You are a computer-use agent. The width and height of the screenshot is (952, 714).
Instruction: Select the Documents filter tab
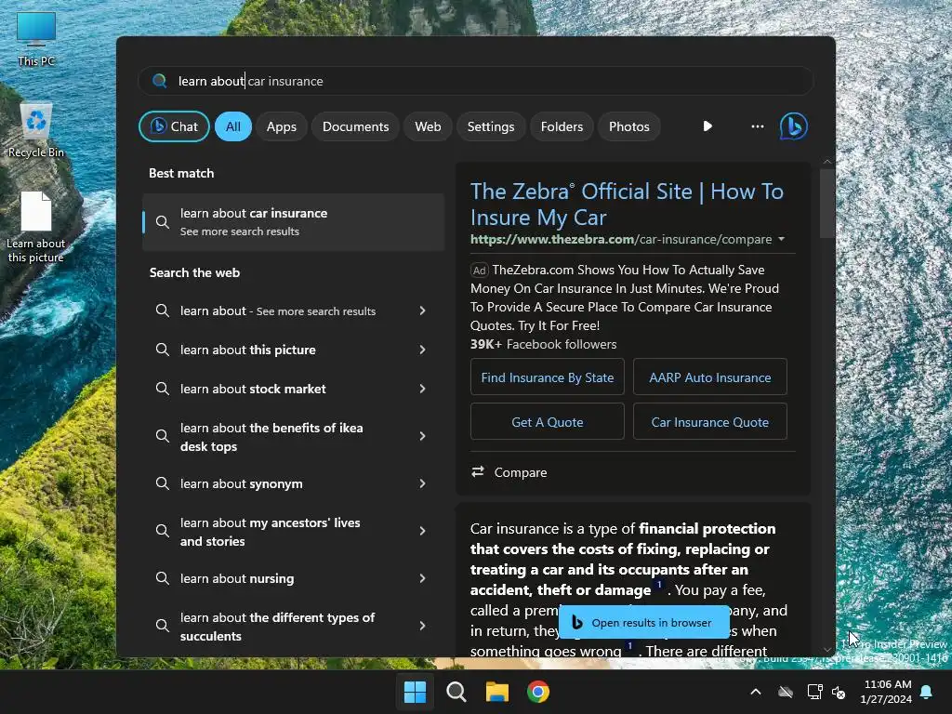(355, 126)
